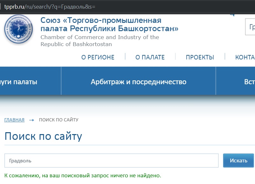Focus the search field containing Градволь
The height and width of the screenshot is (184, 255).
coord(111,160)
